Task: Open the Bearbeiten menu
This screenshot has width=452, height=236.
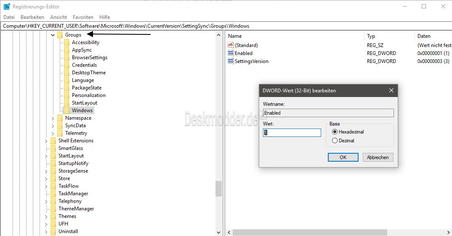Action: pyautogui.click(x=32, y=17)
